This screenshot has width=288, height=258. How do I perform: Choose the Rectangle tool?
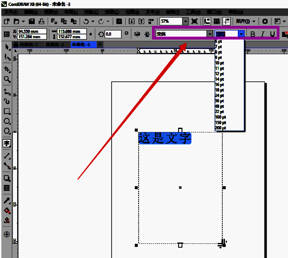[x=7, y=111]
